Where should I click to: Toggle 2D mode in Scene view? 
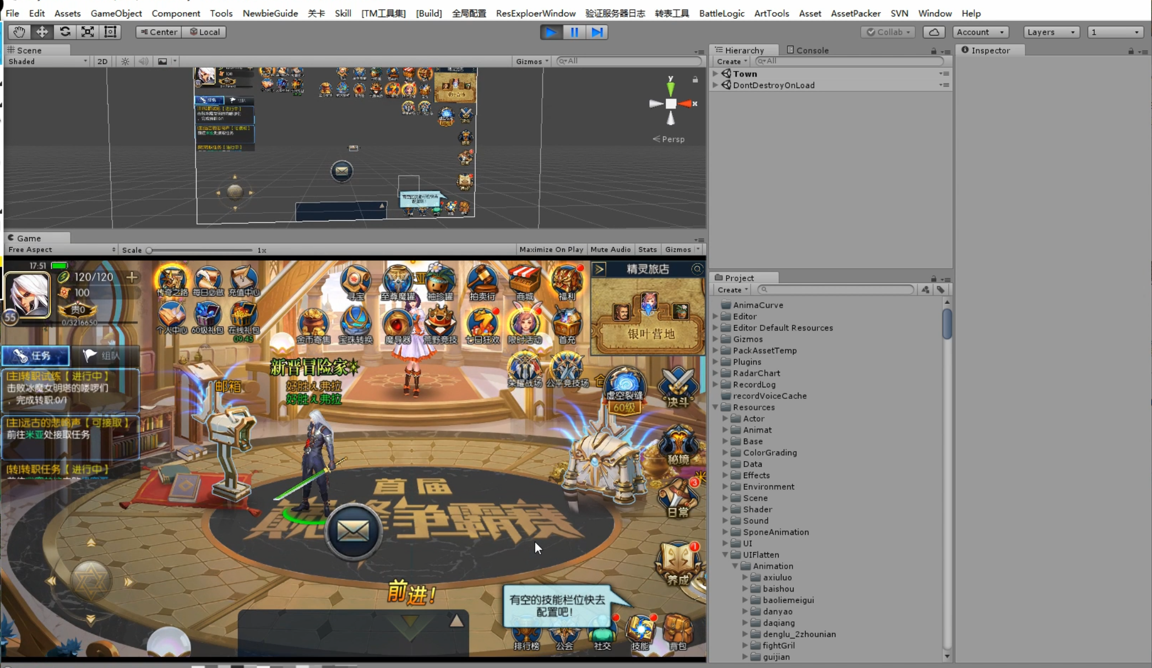[x=102, y=61]
